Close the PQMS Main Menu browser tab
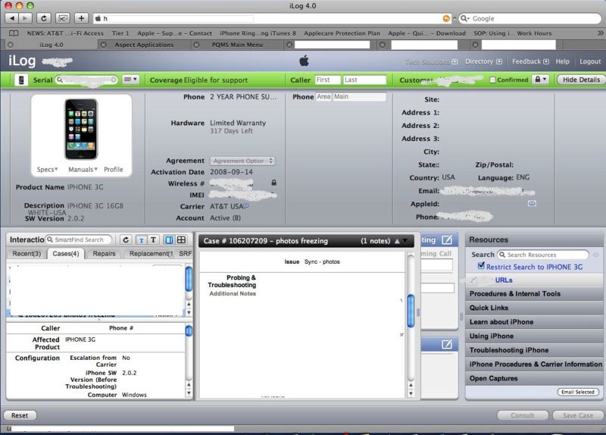The width and height of the screenshot is (606, 435). [196, 45]
